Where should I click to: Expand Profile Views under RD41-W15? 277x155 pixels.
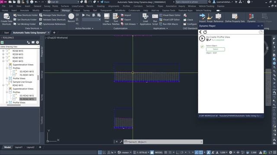click(7, 78)
